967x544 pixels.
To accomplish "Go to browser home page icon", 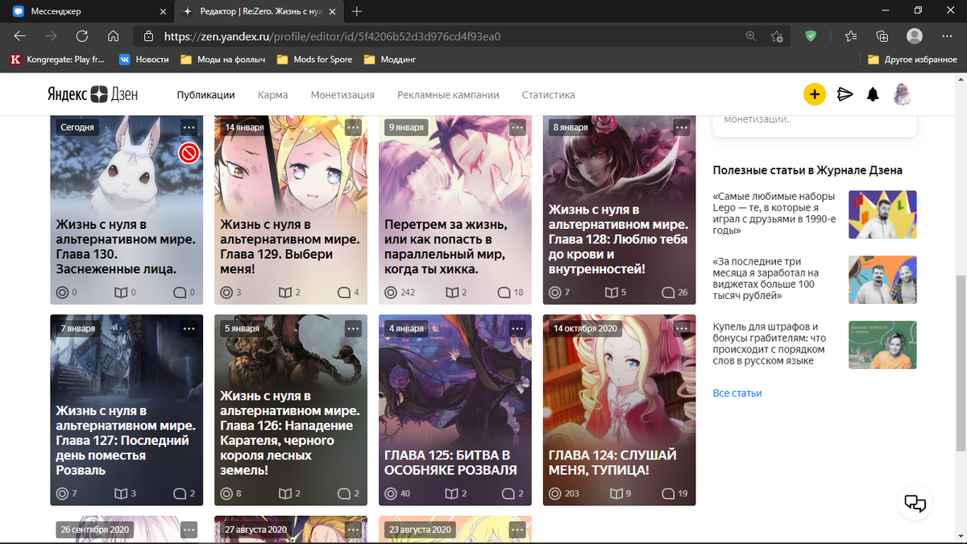I will (x=113, y=36).
